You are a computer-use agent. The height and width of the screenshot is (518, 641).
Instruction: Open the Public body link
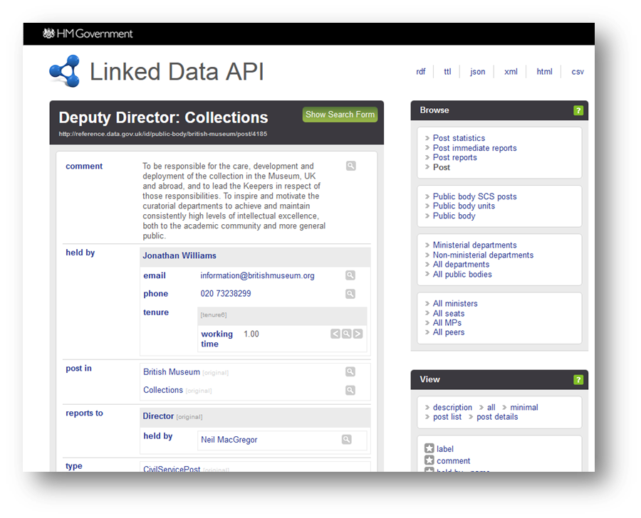coord(454,216)
